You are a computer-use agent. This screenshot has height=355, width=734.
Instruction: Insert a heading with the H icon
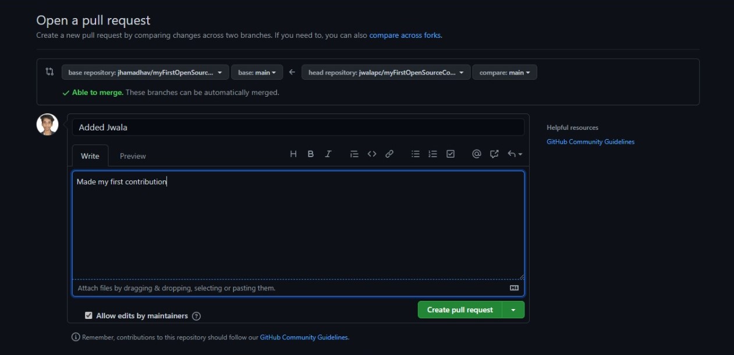[x=293, y=154]
